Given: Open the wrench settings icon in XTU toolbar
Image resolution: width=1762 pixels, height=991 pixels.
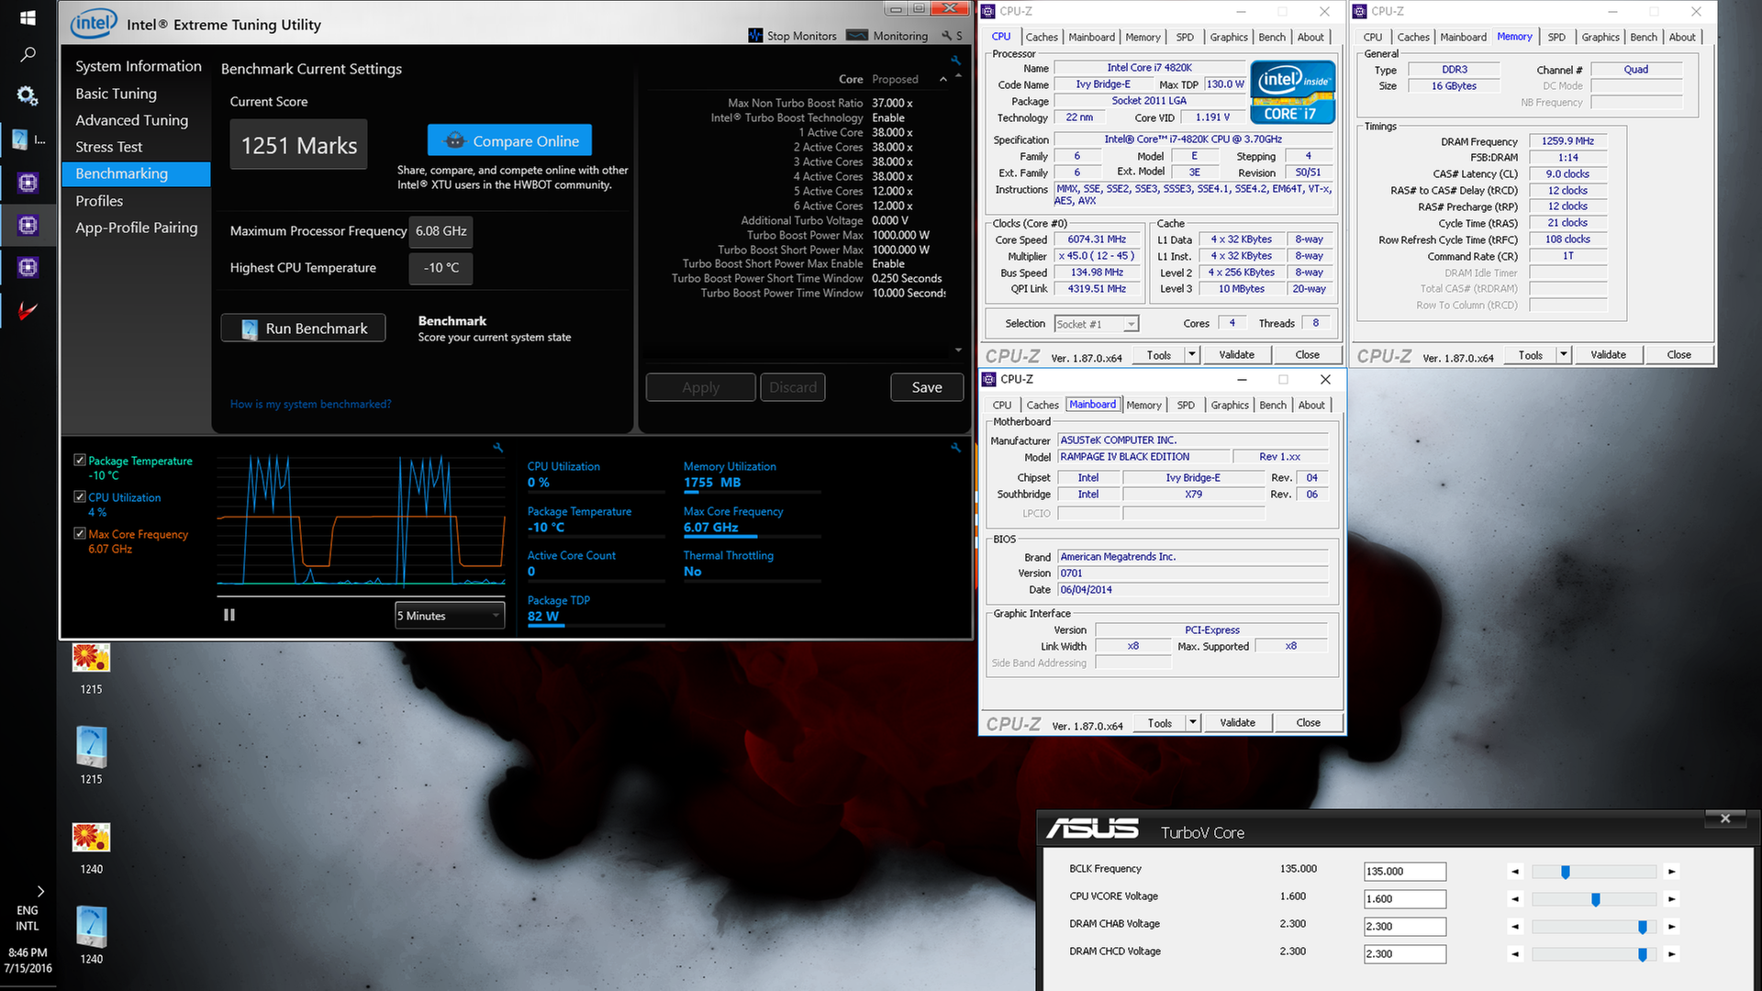Looking at the screenshot, I should (947, 36).
